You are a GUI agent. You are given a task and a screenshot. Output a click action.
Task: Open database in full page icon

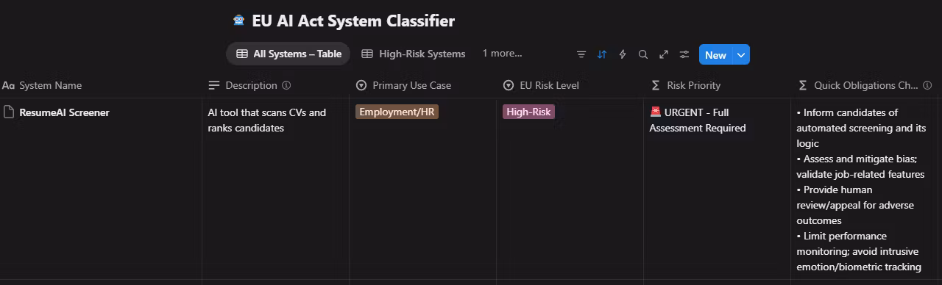(x=664, y=54)
